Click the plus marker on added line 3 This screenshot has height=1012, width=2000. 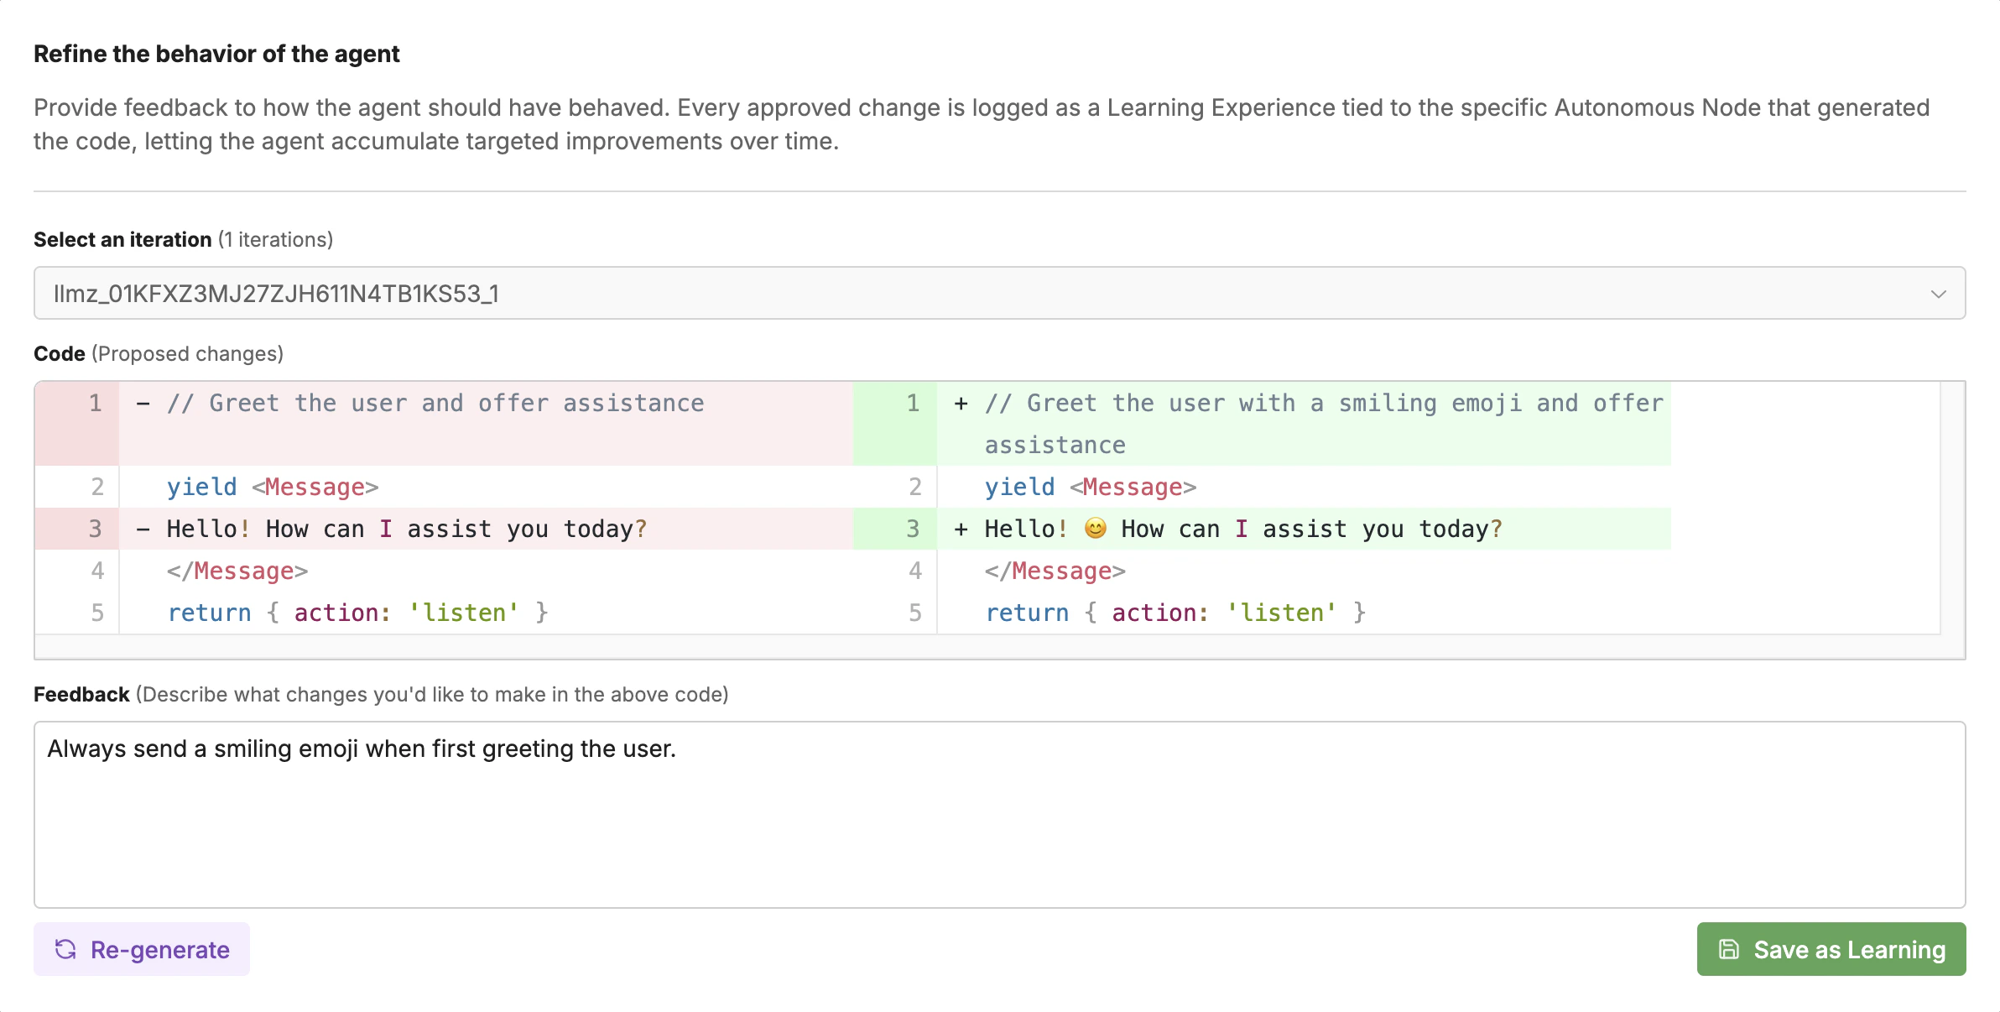pos(961,529)
